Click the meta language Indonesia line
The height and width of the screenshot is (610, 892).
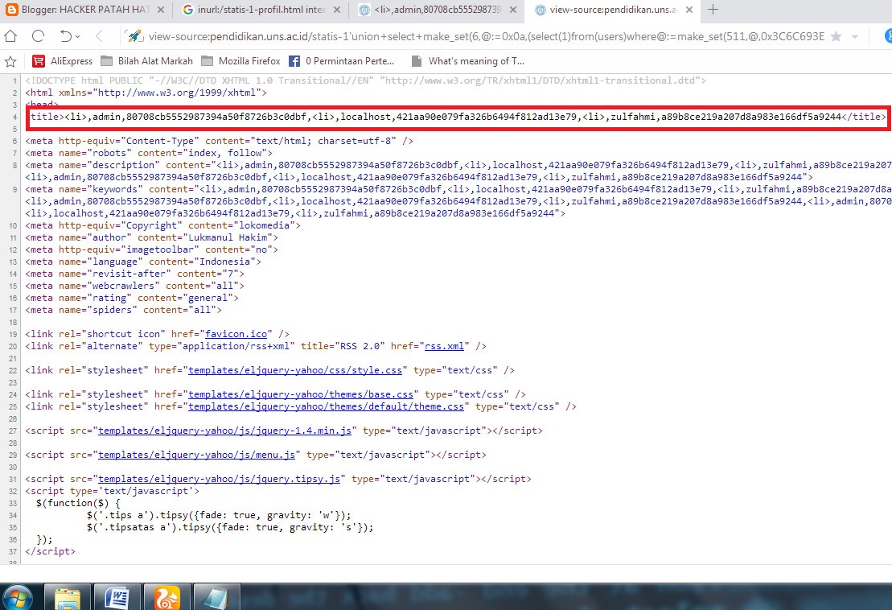click(x=143, y=262)
